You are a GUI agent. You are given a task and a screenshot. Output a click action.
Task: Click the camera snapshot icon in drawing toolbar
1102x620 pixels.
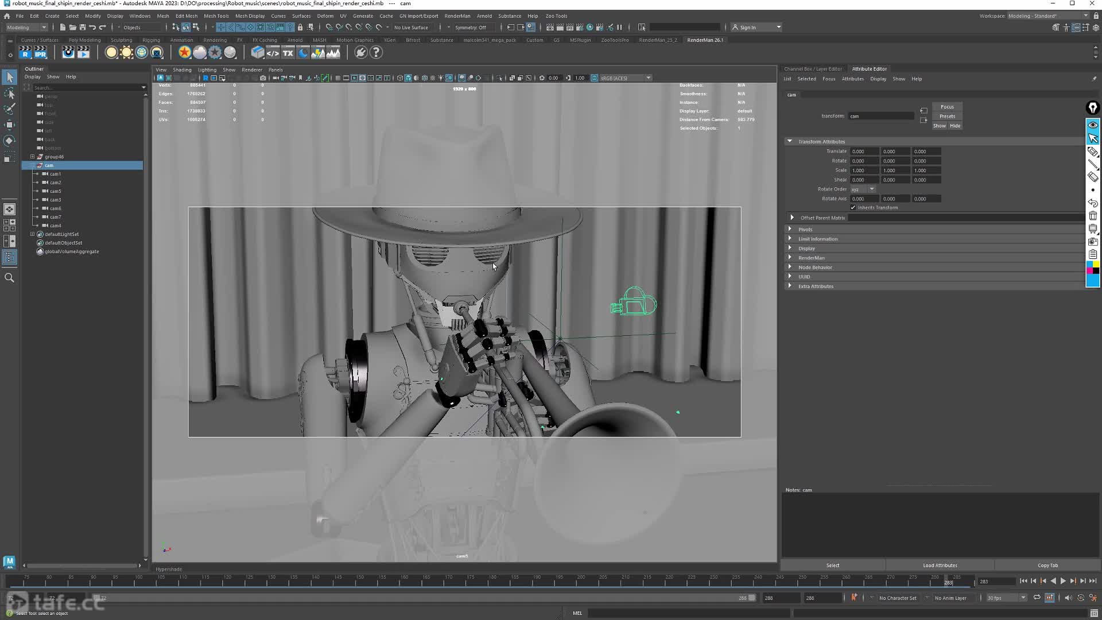(1093, 242)
